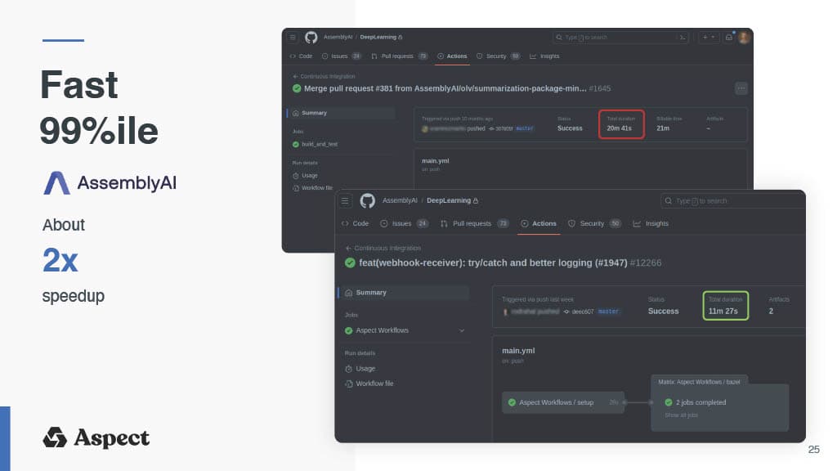Image resolution: width=837 pixels, height=471 pixels.
Task: Open the hamburger menu in the back GitHub window
Action: [293, 38]
